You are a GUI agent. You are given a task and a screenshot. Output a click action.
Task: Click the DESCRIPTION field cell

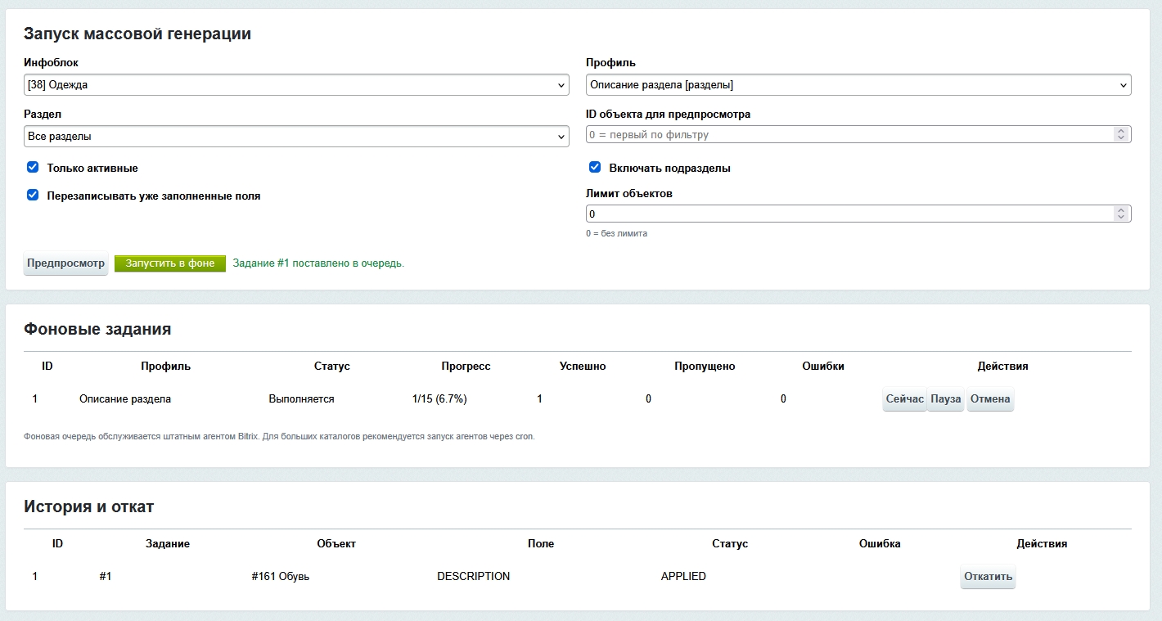tap(473, 577)
